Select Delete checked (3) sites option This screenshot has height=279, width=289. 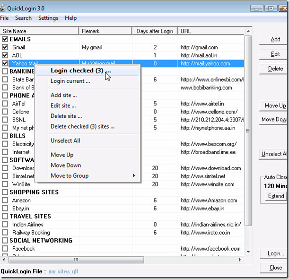[82, 127]
